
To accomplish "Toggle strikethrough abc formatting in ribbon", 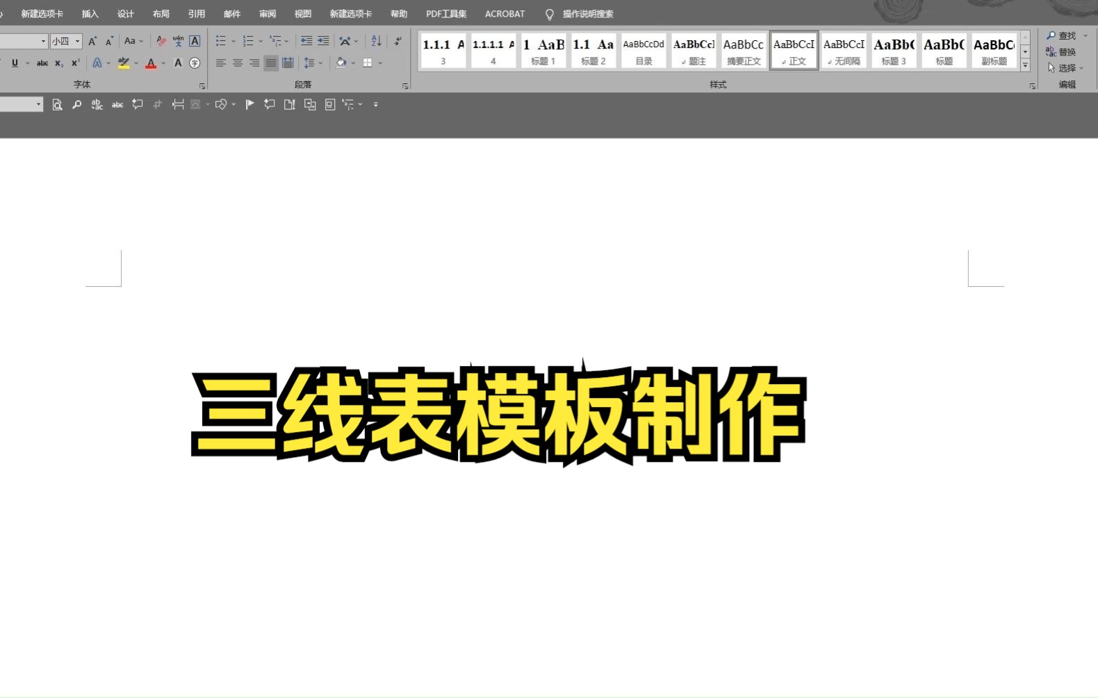I will click(x=42, y=63).
